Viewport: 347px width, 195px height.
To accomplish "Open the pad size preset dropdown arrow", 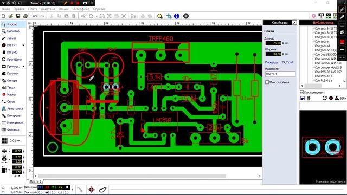I will (x=9, y=159).
